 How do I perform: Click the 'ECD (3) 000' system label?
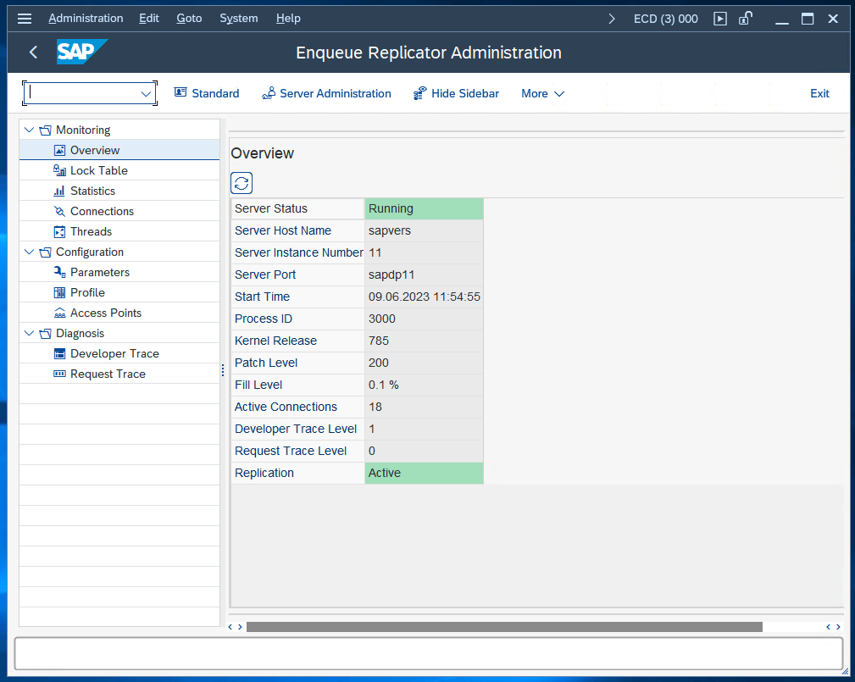(666, 19)
